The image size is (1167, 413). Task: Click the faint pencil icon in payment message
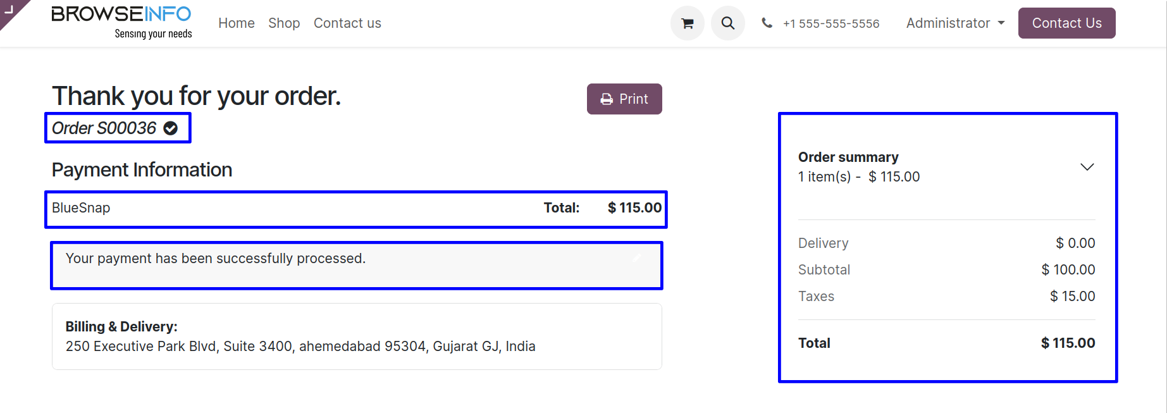tap(637, 257)
